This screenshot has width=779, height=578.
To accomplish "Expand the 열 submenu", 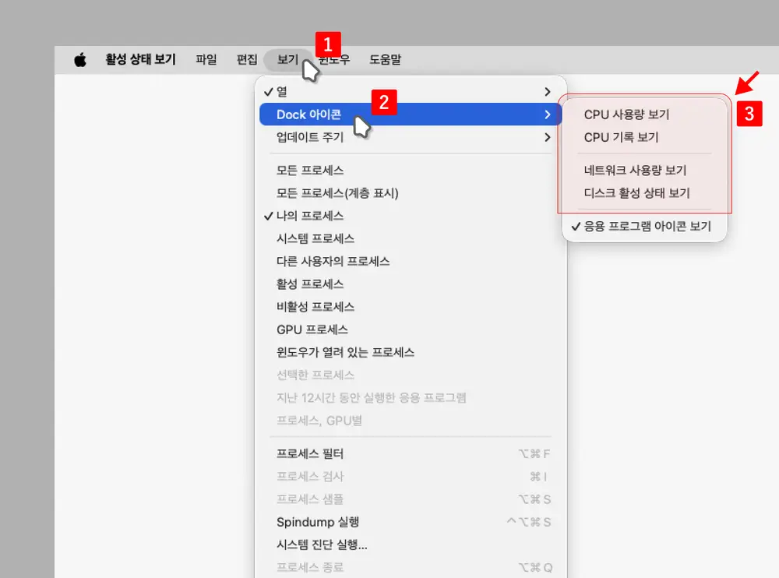I will [411, 91].
